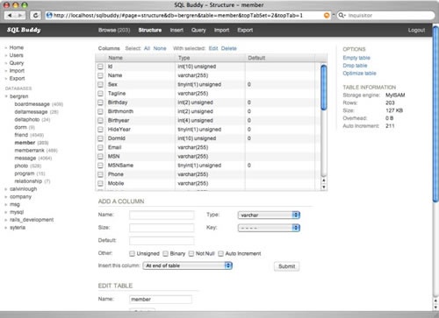
Task: Open the Key dropdown
Action: coord(269,228)
